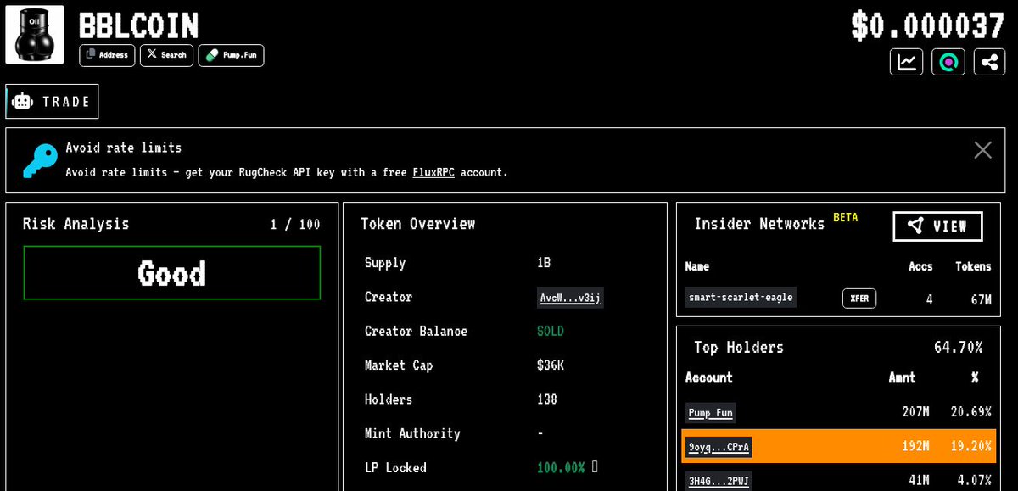Dismiss the Avoid rate limits banner
The image size is (1018, 491).
pyautogui.click(x=982, y=150)
